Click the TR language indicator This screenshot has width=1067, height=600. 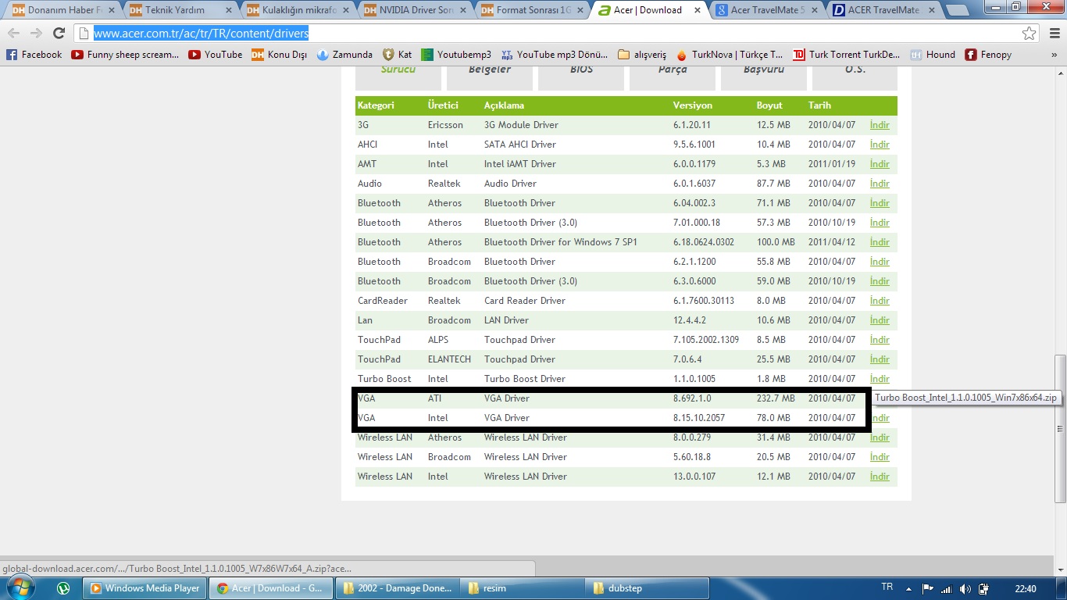click(887, 587)
